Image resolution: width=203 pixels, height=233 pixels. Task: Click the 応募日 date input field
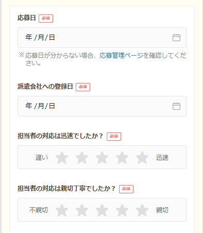click(x=102, y=38)
